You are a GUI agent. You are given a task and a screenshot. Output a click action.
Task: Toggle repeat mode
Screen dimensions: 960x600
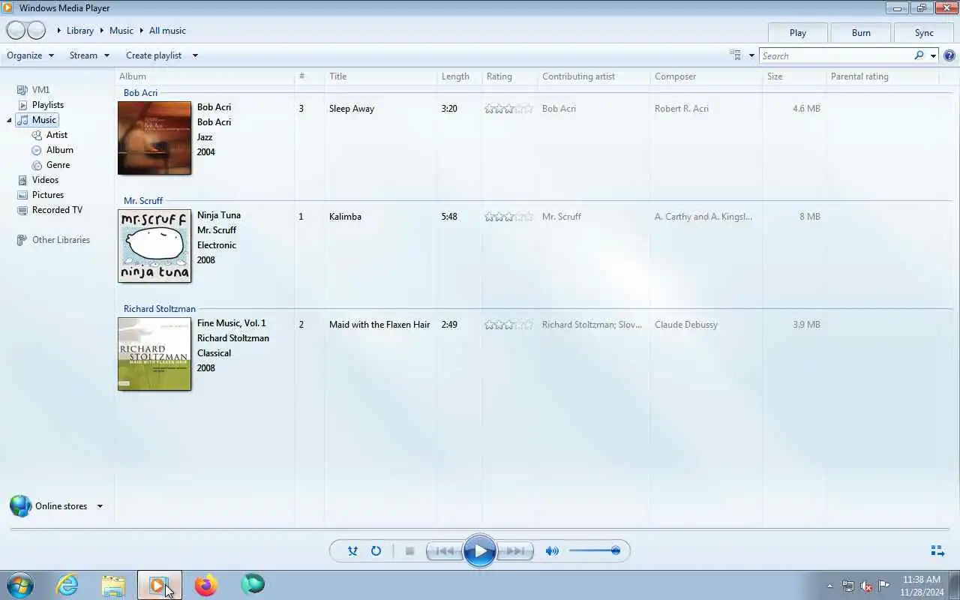point(376,551)
